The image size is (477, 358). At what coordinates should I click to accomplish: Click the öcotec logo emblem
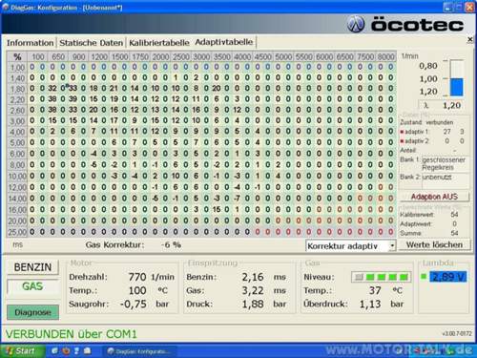tap(356, 24)
